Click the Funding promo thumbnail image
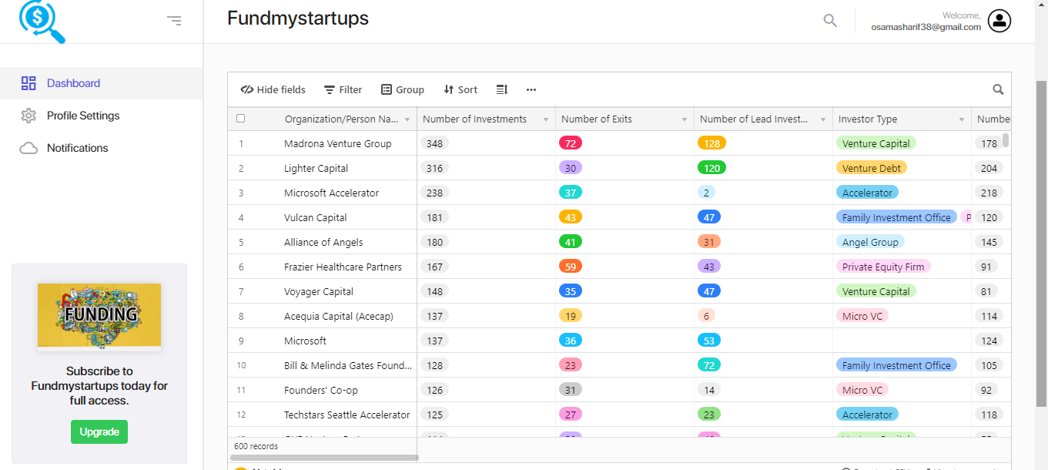The width and height of the screenshot is (1048, 470). (x=99, y=315)
